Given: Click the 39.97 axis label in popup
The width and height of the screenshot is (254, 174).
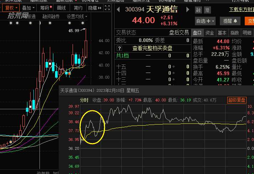Looking at the screenshot, I should (x=74, y=106).
